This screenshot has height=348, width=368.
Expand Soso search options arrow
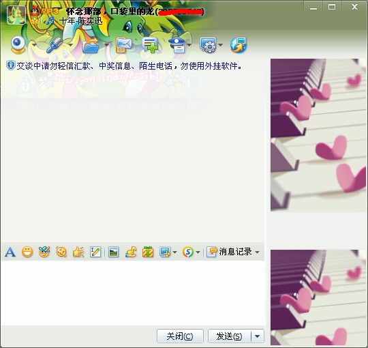click(x=198, y=252)
